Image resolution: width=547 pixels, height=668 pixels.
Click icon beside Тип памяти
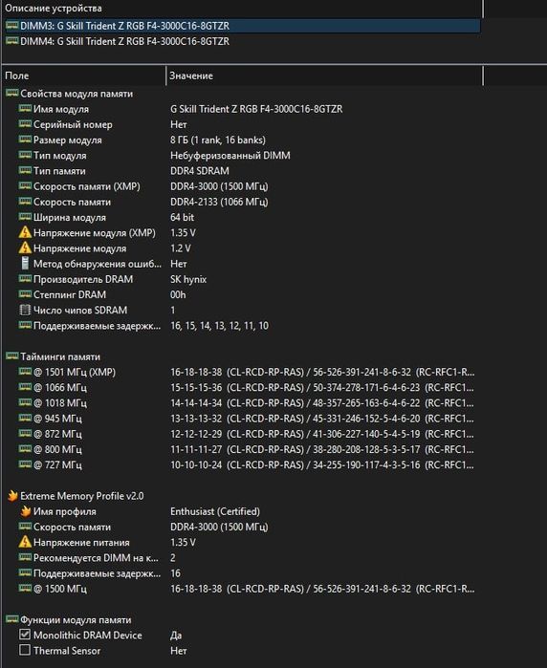click(25, 170)
